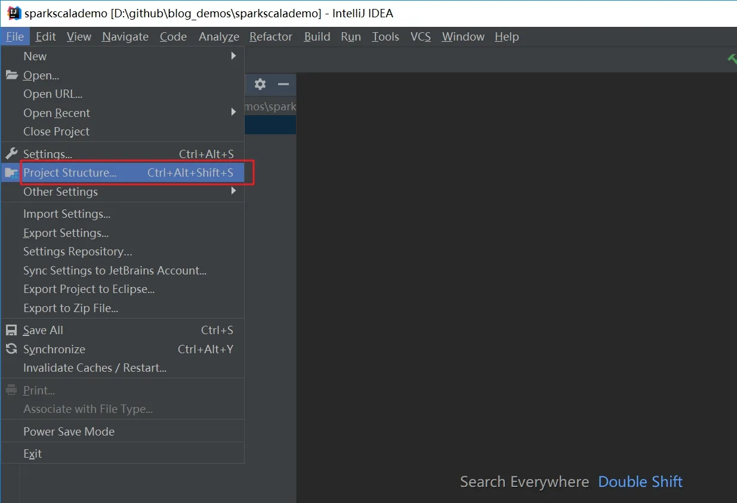
Task: Open the Window menu
Action: coord(463,36)
